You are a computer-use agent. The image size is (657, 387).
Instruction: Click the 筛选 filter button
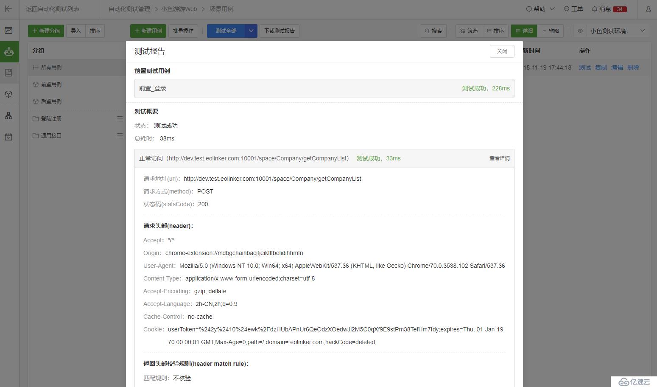(469, 31)
